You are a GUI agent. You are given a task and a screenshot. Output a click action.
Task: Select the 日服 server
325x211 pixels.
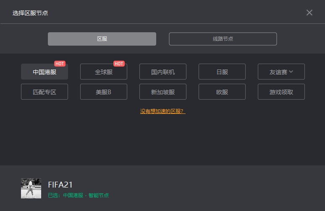click(x=222, y=72)
